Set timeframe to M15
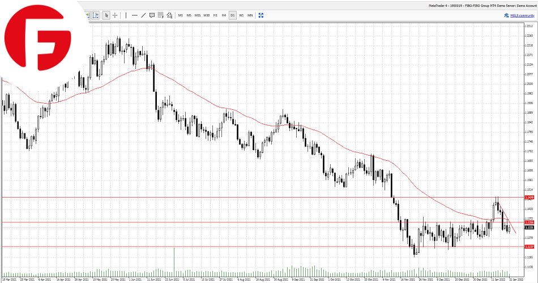This screenshot has height=283, width=538. pos(198,15)
